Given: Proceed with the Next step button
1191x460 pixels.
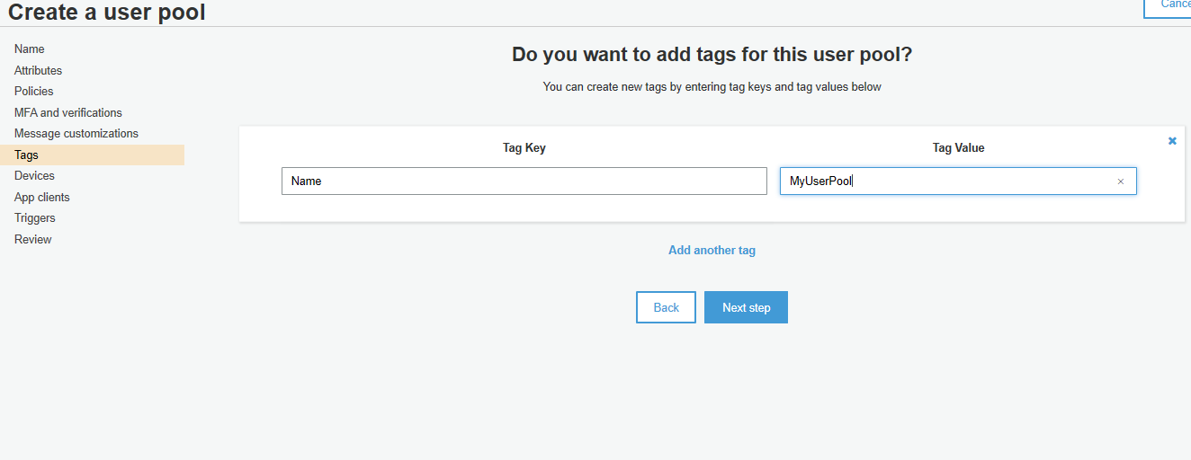Looking at the screenshot, I should click(x=746, y=307).
